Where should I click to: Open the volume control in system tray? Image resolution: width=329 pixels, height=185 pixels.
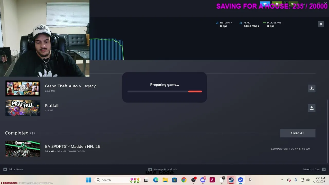coord(308,180)
